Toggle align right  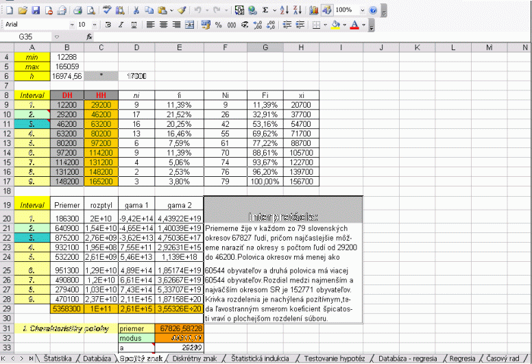(176, 25)
